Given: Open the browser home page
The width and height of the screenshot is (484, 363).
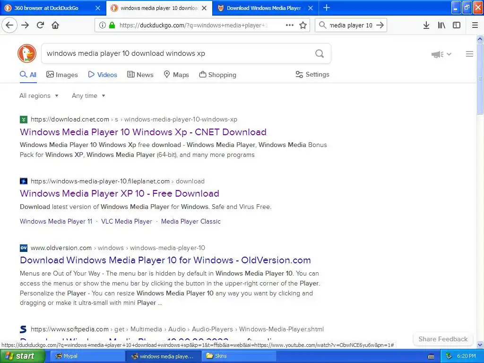Looking at the screenshot, I should [55, 25].
